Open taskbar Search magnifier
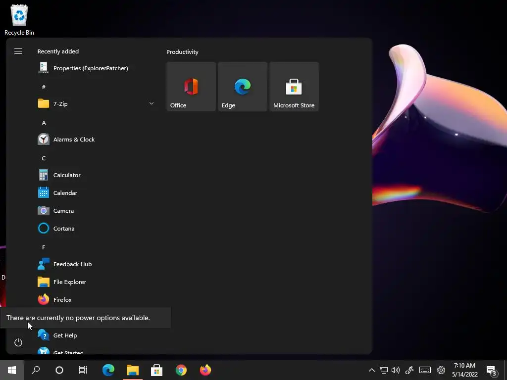 [x=36, y=370]
